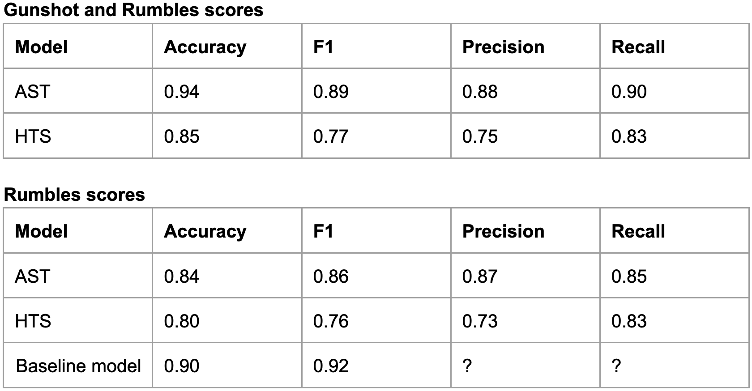Select the 0.75 precision value
Image resolution: width=752 pixels, height=391 pixels.
pos(480,136)
